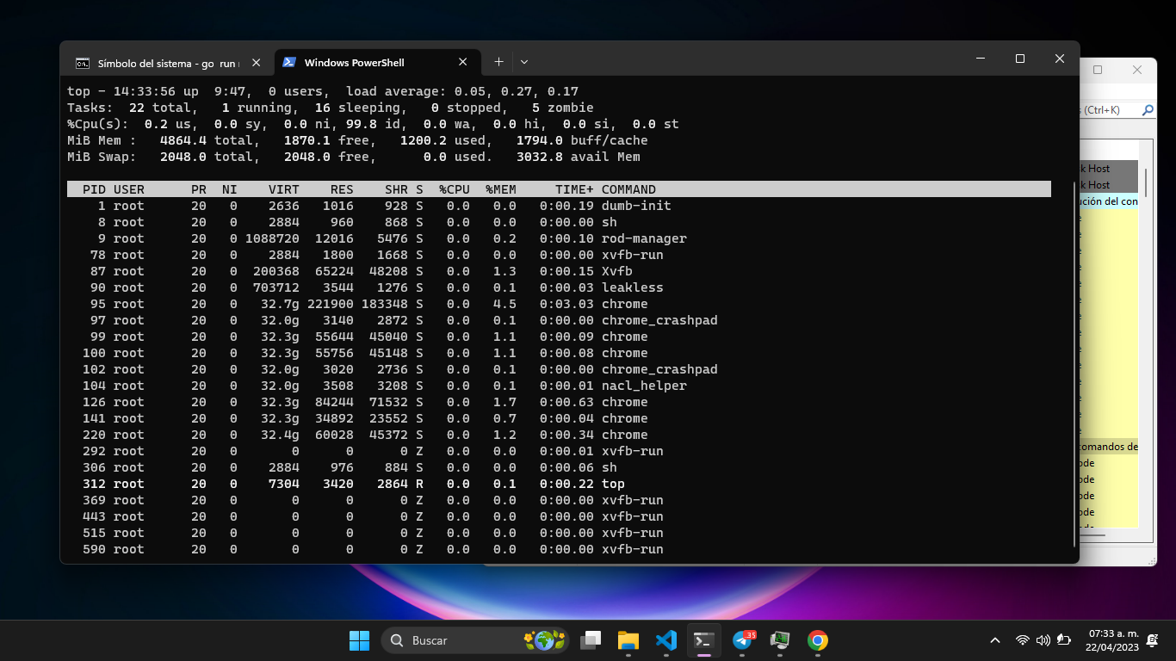Image resolution: width=1176 pixels, height=661 pixels.
Task: Open the system monitor taskbar icon
Action: pyautogui.click(x=779, y=640)
